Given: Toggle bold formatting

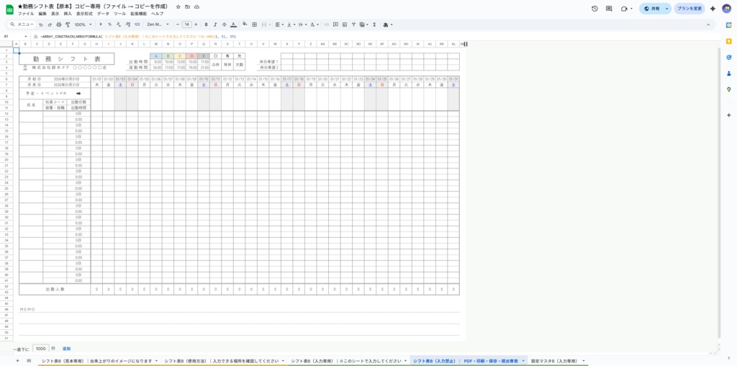Looking at the screenshot, I should pyautogui.click(x=206, y=24).
